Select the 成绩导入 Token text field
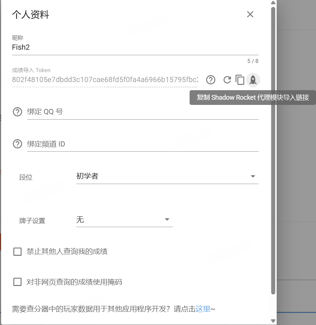This screenshot has height=325, width=316. coord(105,80)
